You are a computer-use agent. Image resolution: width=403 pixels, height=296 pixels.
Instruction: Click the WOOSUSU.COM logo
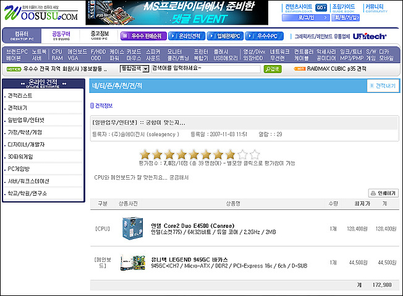click(x=41, y=13)
